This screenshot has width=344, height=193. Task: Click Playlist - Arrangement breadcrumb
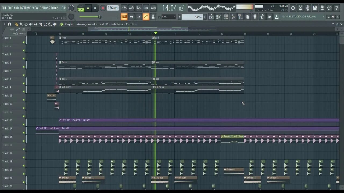tap(80, 24)
